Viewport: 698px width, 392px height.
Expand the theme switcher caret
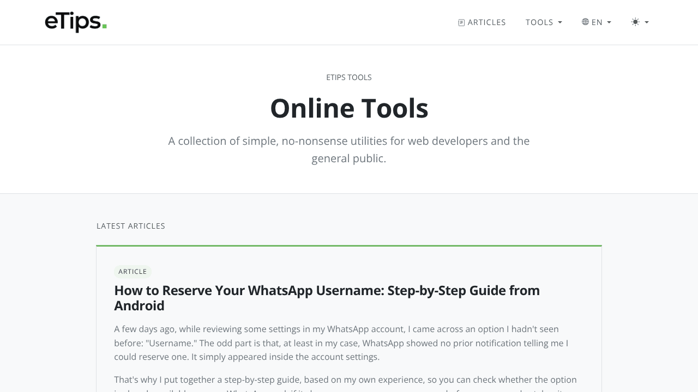(647, 22)
